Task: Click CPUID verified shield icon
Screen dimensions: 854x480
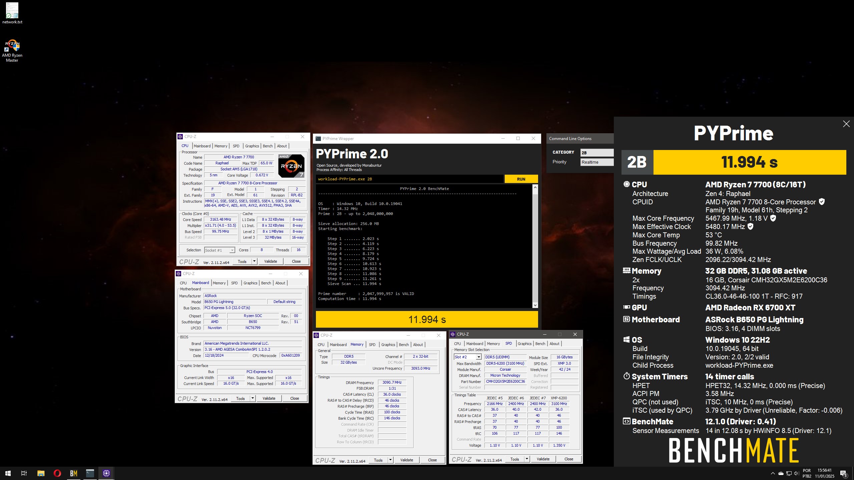Action: tap(822, 202)
